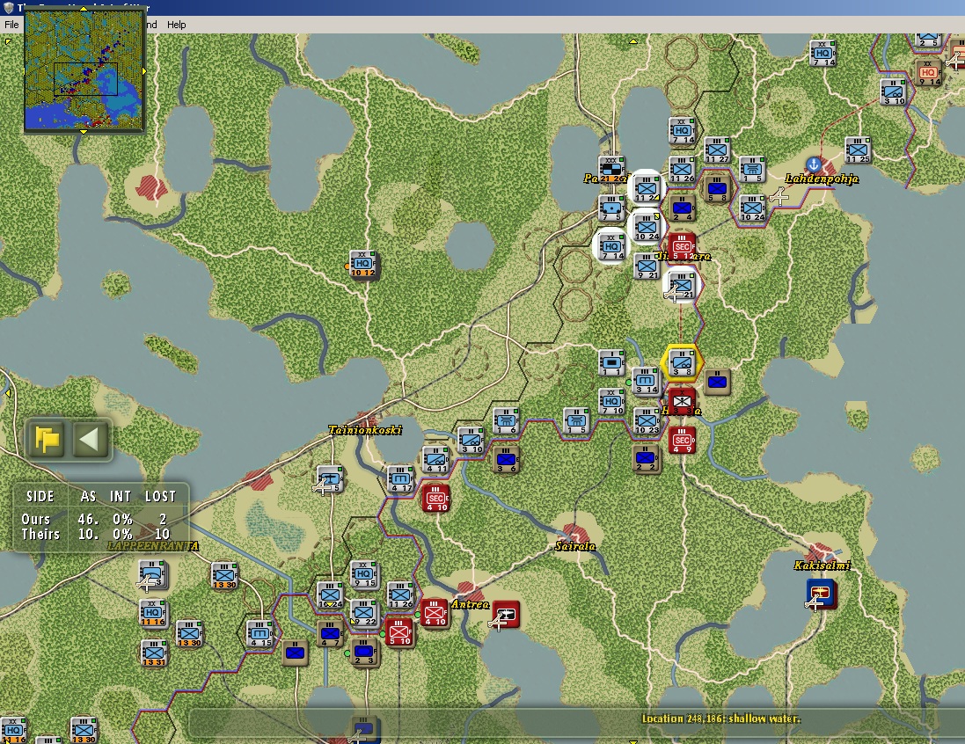Click the yellow flags button

pyautogui.click(x=48, y=440)
